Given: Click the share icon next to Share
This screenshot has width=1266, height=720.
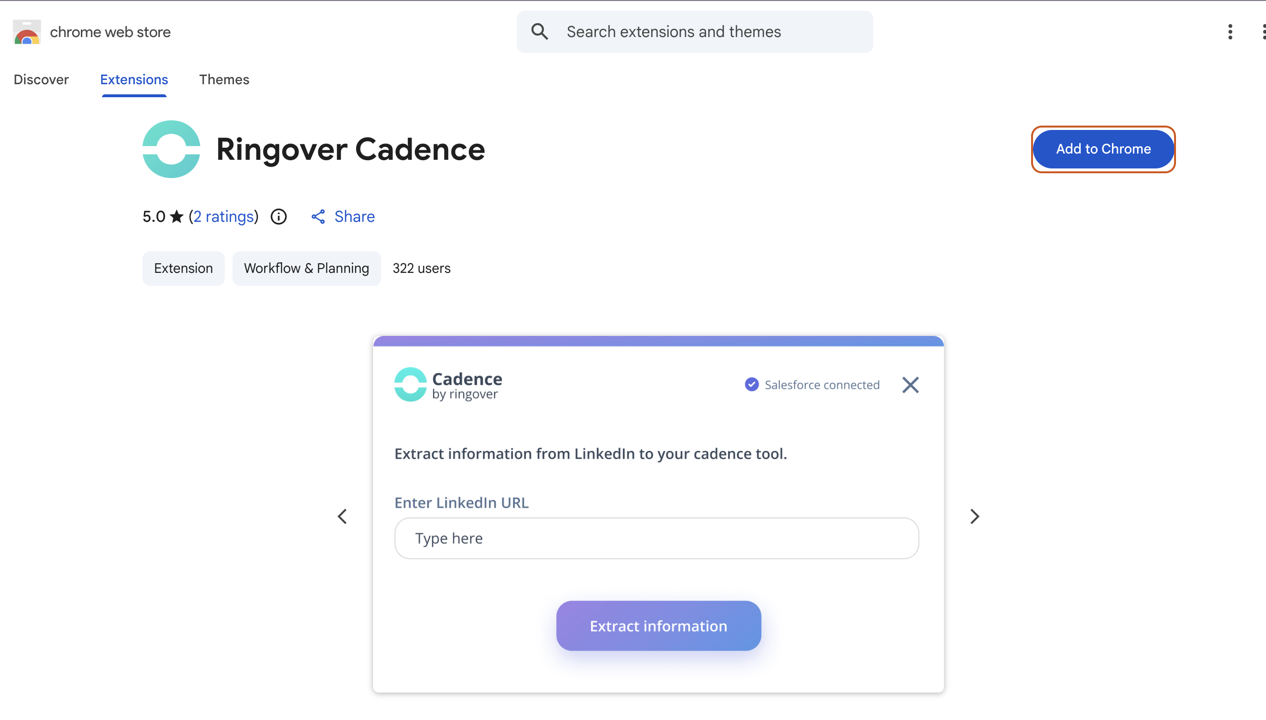Looking at the screenshot, I should click(318, 217).
